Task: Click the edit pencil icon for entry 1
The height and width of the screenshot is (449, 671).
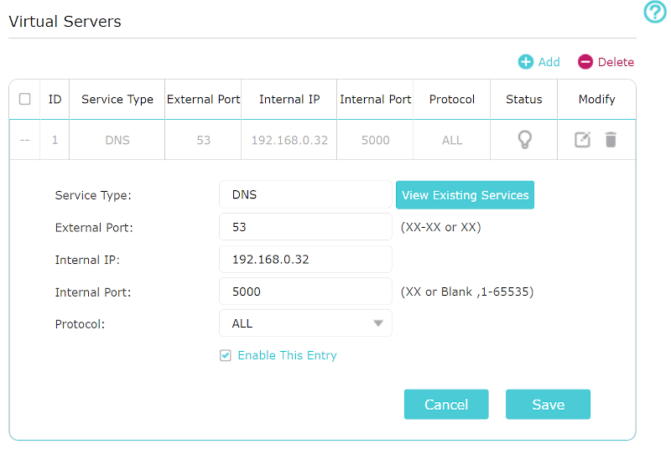Action: pyautogui.click(x=582, y=140)
